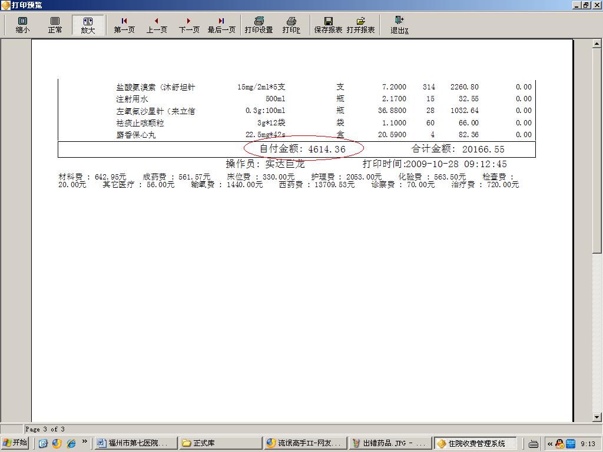Click the amount 2260.80
The width and height of the screenshot is (603, 452).
point(465,87)
